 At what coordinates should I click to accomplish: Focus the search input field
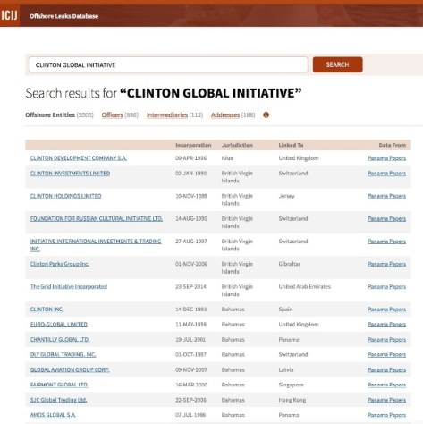tap(168, 64)
